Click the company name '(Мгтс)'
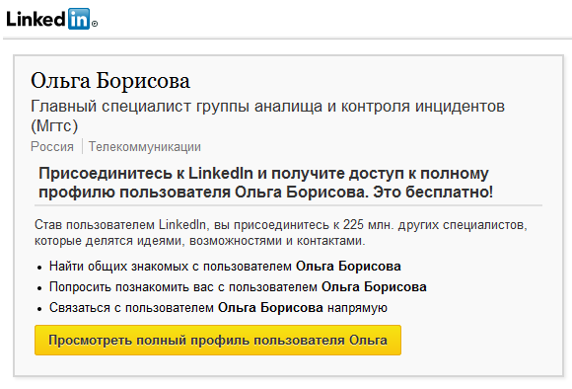The image size is (572, 389). 54,126
